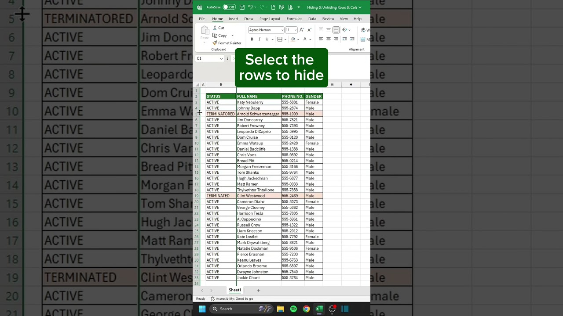This screenshot has height=316, width=563.
Task: Toggle the Bottom Align button
Action: click(x=336, y=30)
